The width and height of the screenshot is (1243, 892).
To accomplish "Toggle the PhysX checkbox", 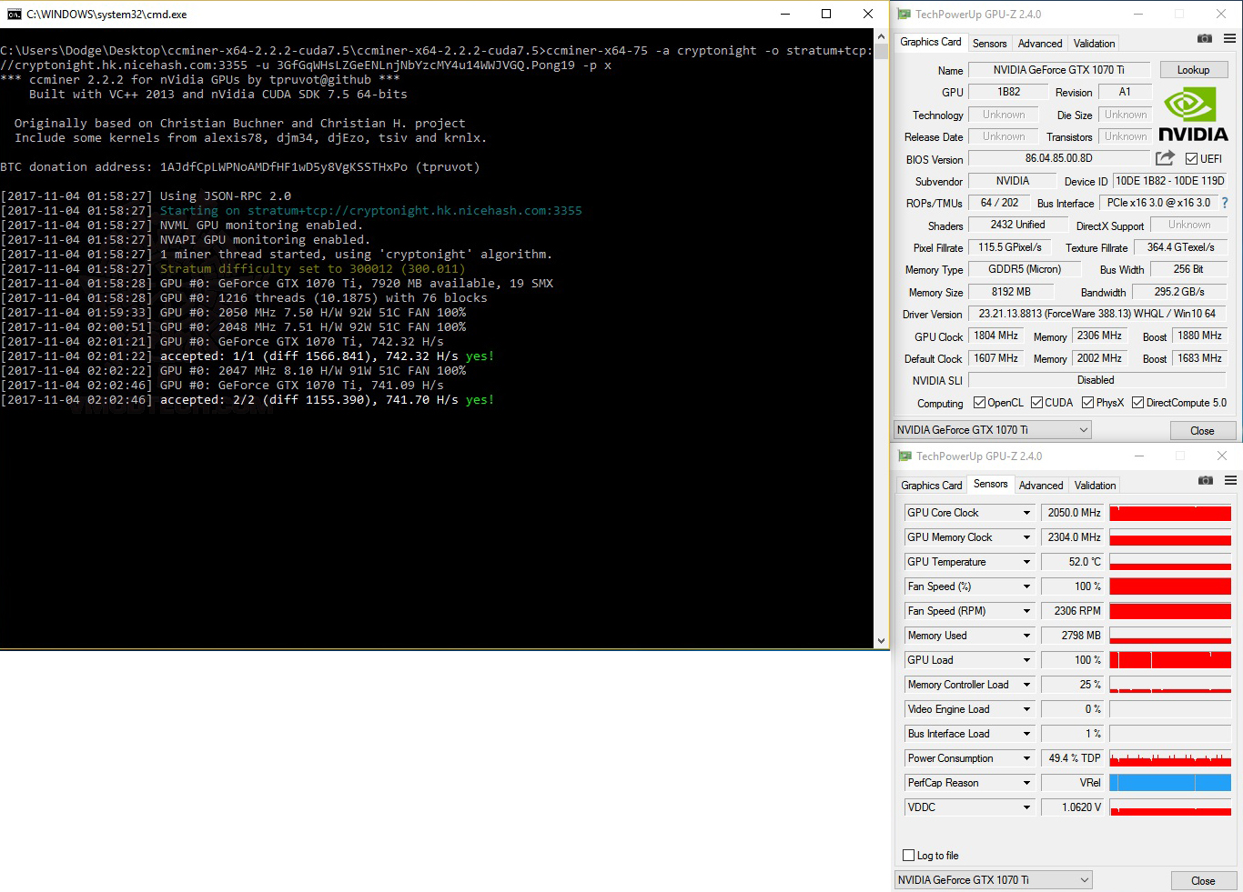I will click(x=1088, y=403).
